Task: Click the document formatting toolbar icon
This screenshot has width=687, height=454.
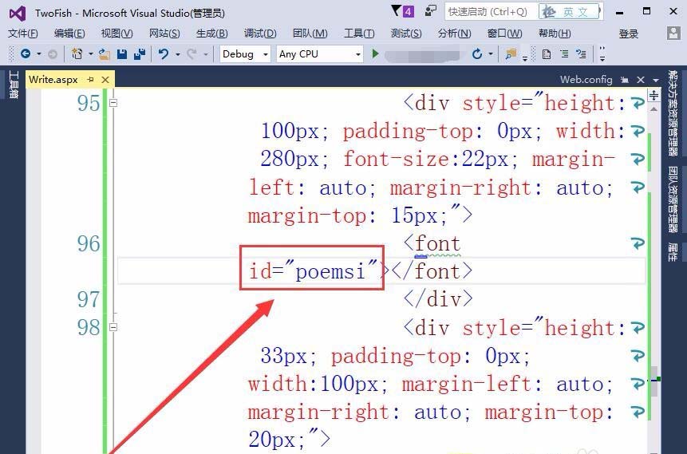Action: tap(547, 54)
